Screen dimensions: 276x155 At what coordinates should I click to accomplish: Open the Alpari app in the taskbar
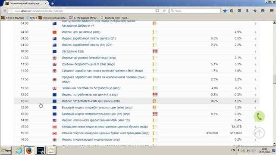tap(51, 151)
